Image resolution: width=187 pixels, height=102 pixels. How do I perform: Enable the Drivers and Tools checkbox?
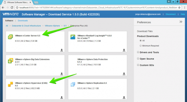(138, 52)
